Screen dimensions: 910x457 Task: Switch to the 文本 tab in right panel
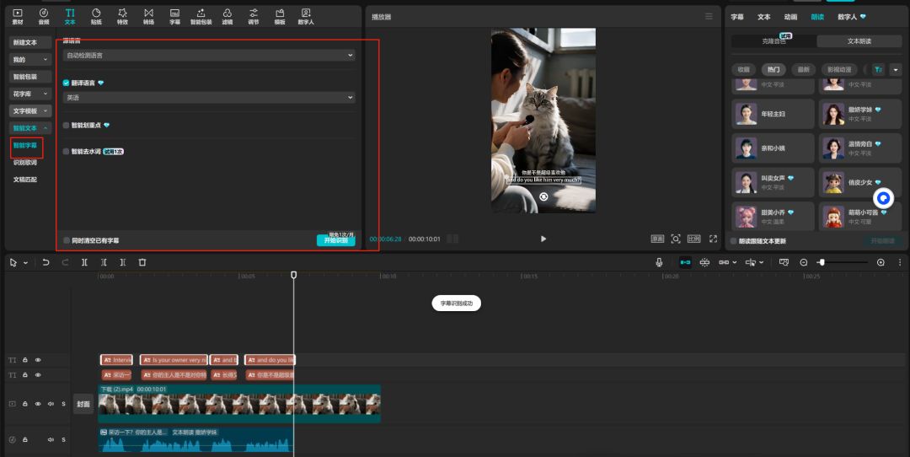pos(763,17)
